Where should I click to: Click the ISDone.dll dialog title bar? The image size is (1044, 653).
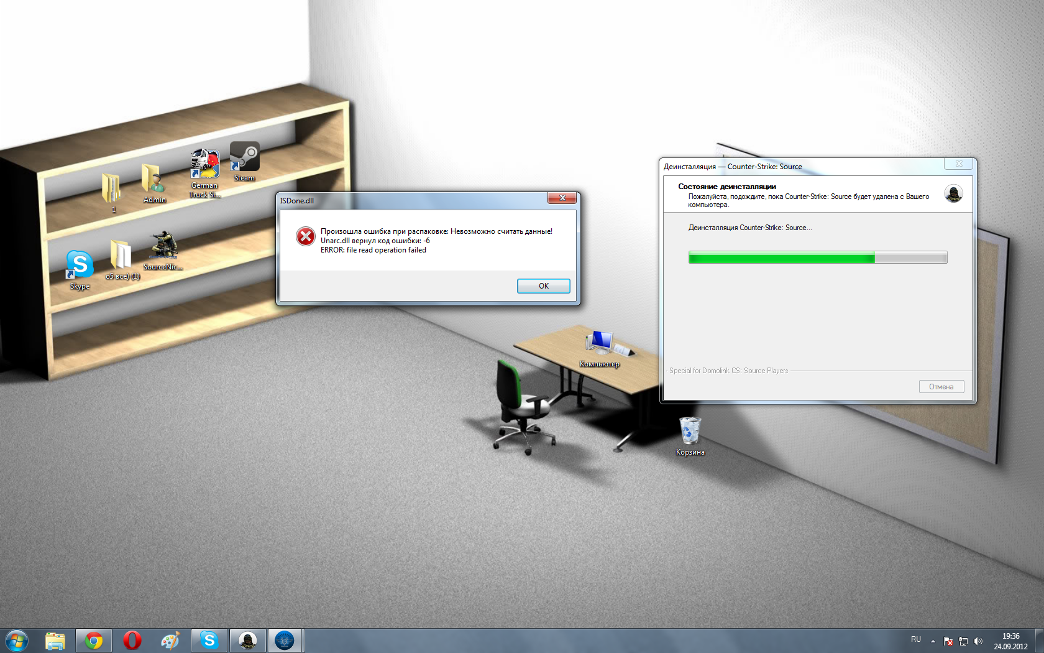(x=412, y=200)
